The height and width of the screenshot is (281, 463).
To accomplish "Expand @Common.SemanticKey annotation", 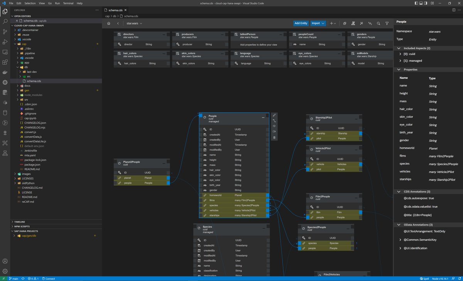I will pos(400,240).
